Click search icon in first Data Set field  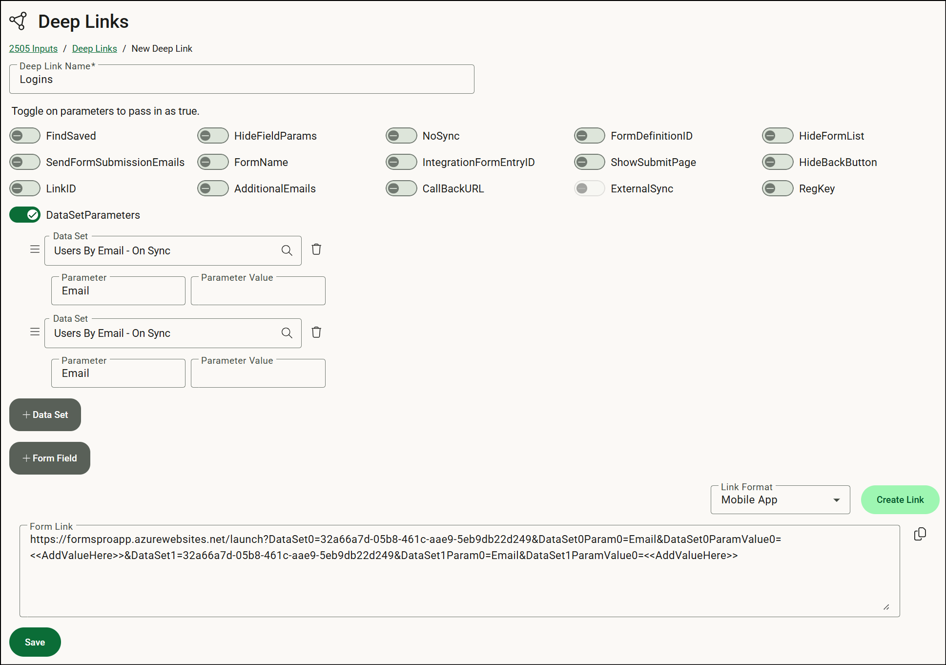click(287, 250)
